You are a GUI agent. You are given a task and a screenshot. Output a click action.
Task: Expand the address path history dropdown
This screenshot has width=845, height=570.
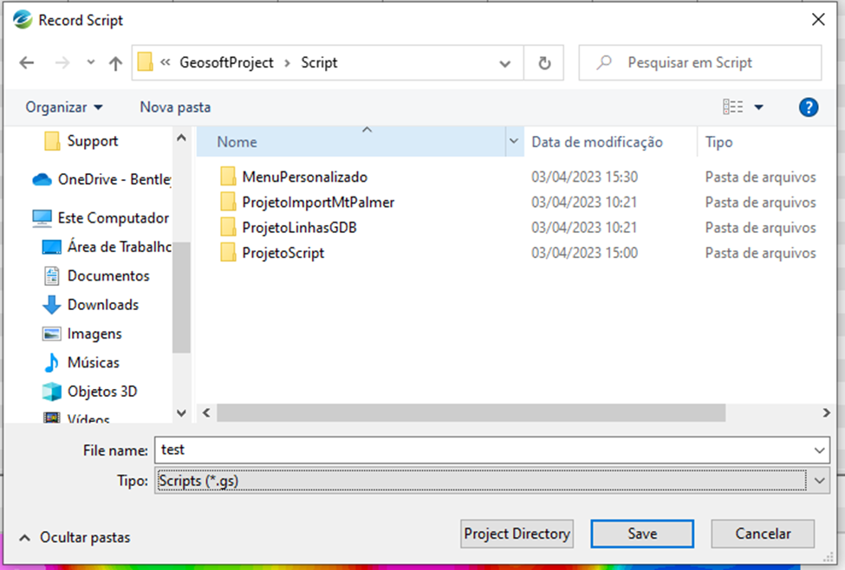click(505, 63)
